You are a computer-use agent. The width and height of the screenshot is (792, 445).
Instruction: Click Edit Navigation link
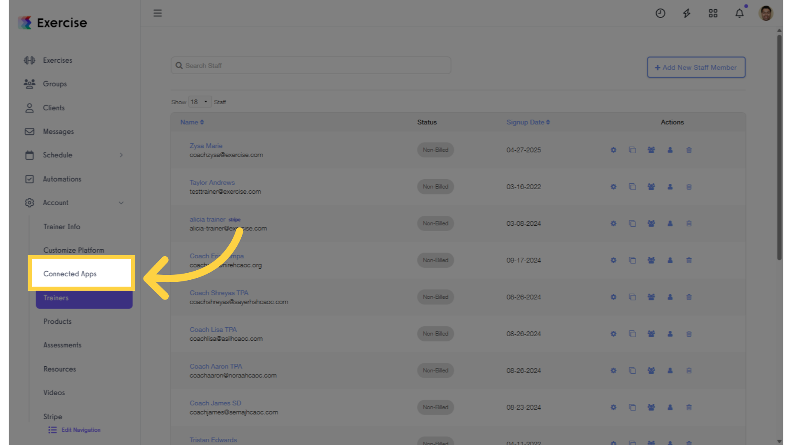[x=75, y=430]
